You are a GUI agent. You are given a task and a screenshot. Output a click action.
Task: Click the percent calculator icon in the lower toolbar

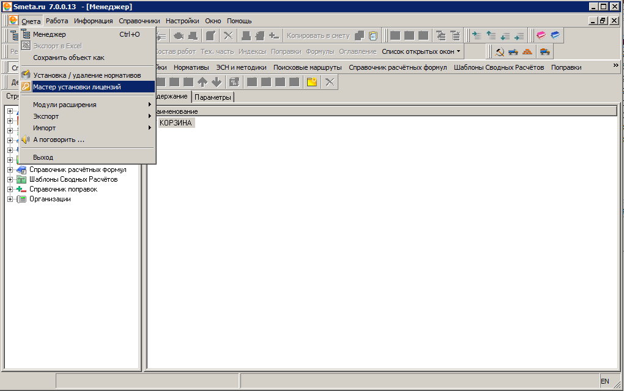pyautogui.click(x=234, y=82)
